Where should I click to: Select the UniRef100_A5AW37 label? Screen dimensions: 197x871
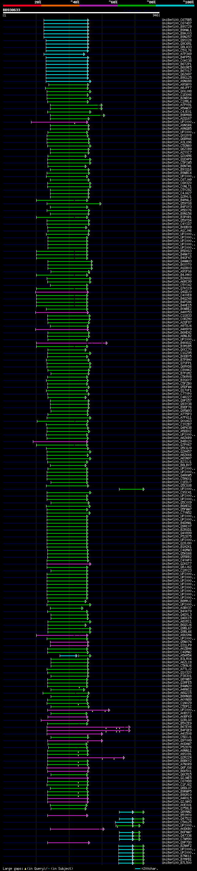pyautogui.click(x=177, y=108)
